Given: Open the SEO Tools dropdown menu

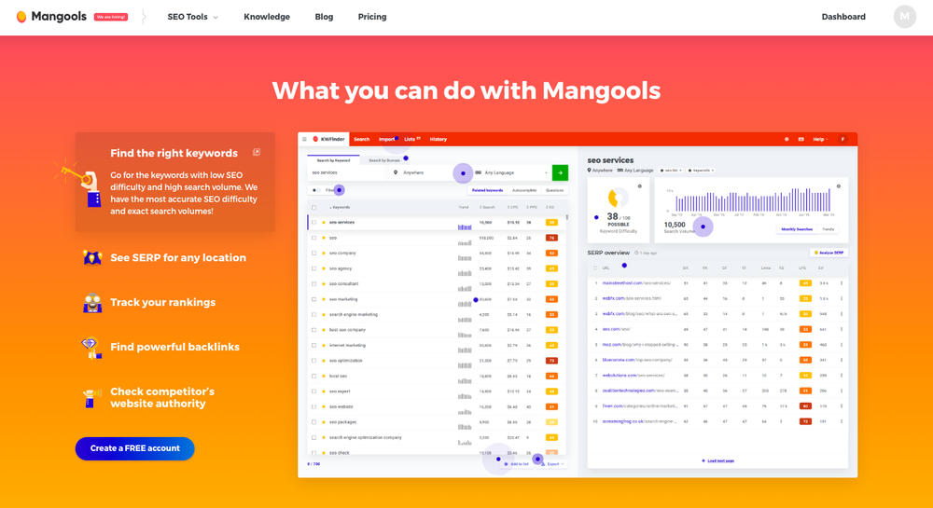Looking at the screenshot, I should click(193, 17).
